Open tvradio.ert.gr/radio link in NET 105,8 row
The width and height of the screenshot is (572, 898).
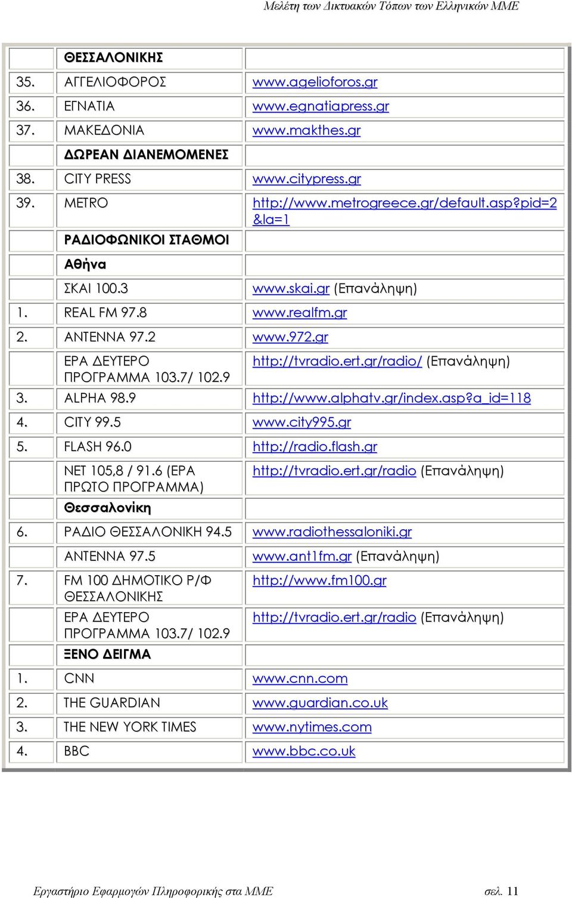(334, 471)
